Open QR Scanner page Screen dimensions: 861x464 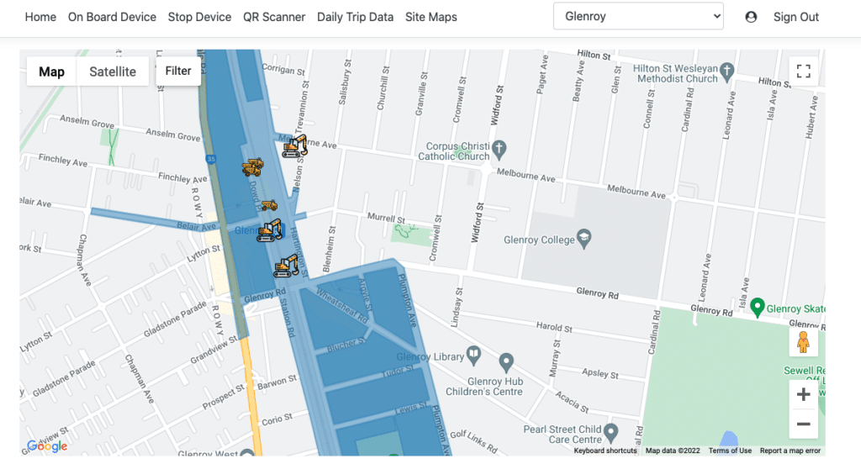[x=274, y=17]
